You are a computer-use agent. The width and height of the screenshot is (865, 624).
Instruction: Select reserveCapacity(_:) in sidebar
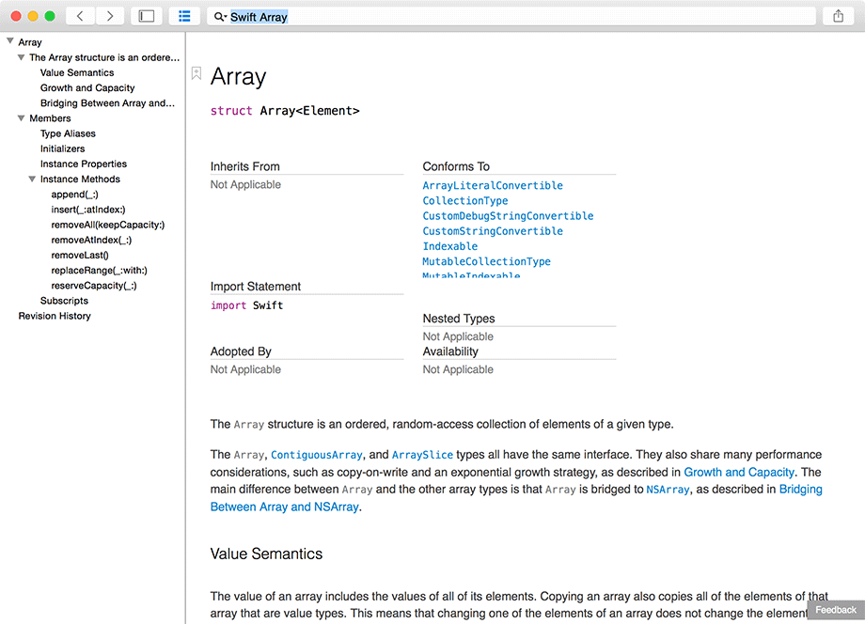pos(94,286)
